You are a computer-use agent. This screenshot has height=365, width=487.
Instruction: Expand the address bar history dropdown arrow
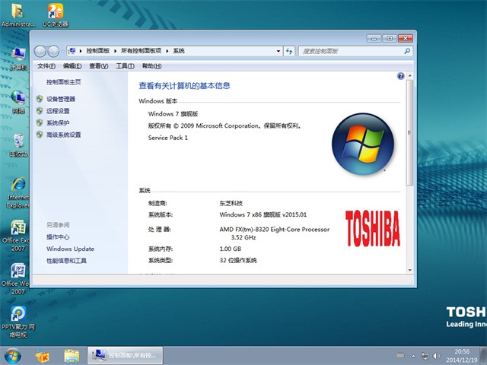[x=279, y=51]
